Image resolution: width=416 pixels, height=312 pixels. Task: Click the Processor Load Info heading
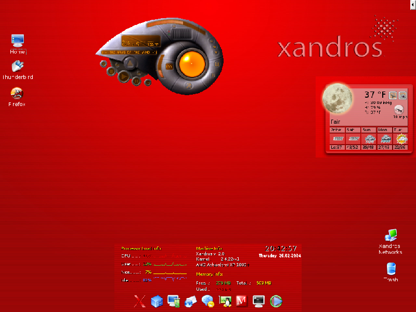pos(141,249)
